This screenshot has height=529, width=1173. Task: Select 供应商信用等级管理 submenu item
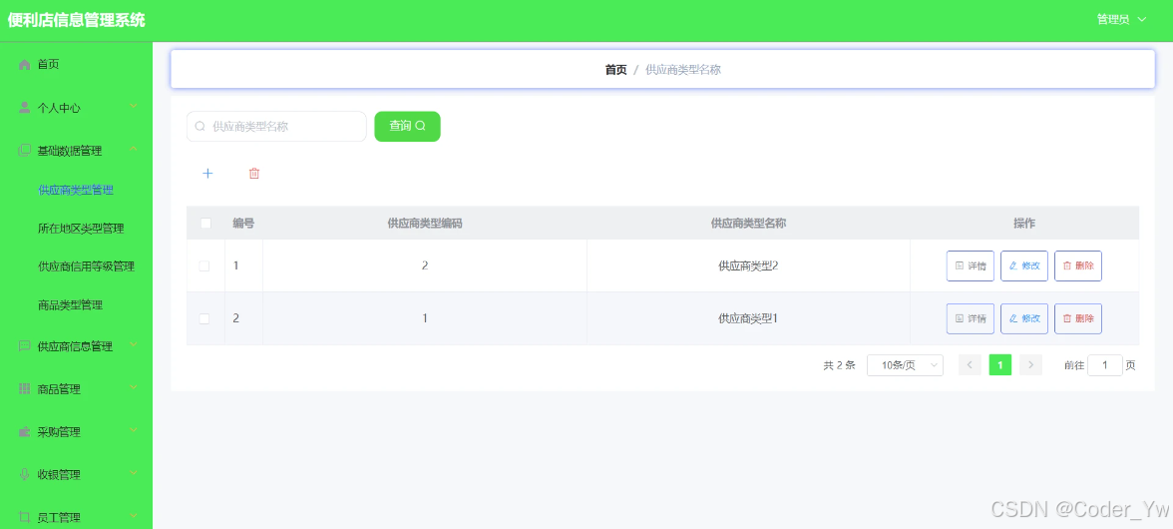click(86, 266)
